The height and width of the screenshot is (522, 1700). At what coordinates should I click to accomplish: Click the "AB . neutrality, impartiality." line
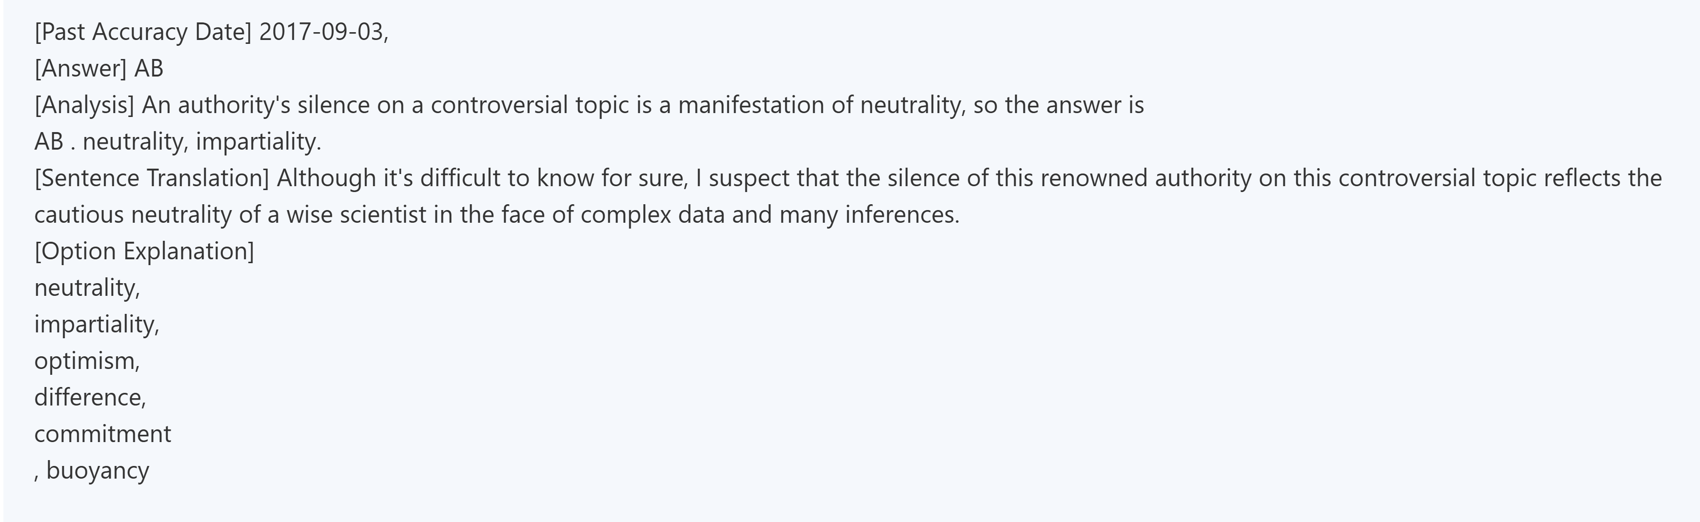click(178, 141)
